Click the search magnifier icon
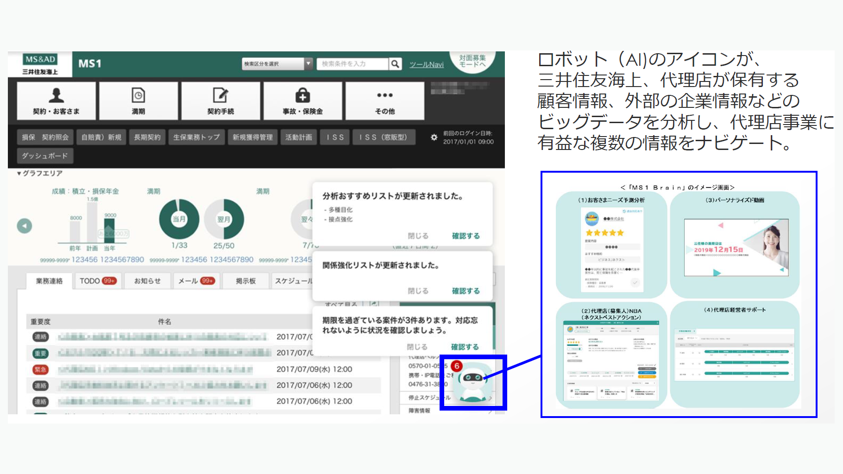Screen dimensions: 843x474 395,64
